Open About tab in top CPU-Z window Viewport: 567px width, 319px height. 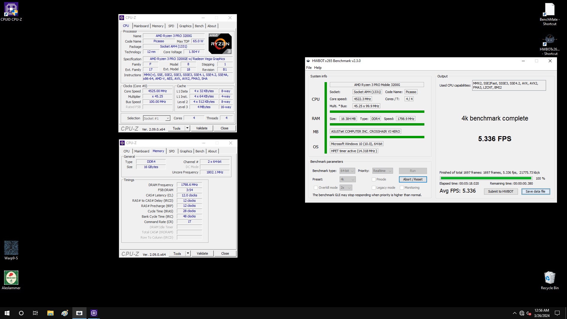tap(212, 26)
